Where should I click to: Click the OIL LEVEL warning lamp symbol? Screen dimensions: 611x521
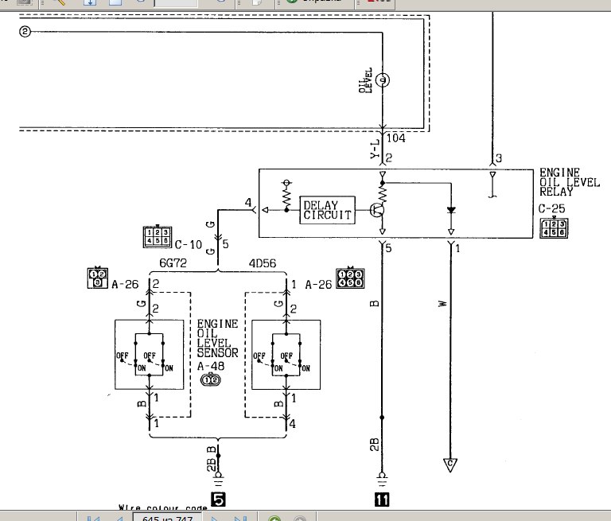[x=382, y=80]
